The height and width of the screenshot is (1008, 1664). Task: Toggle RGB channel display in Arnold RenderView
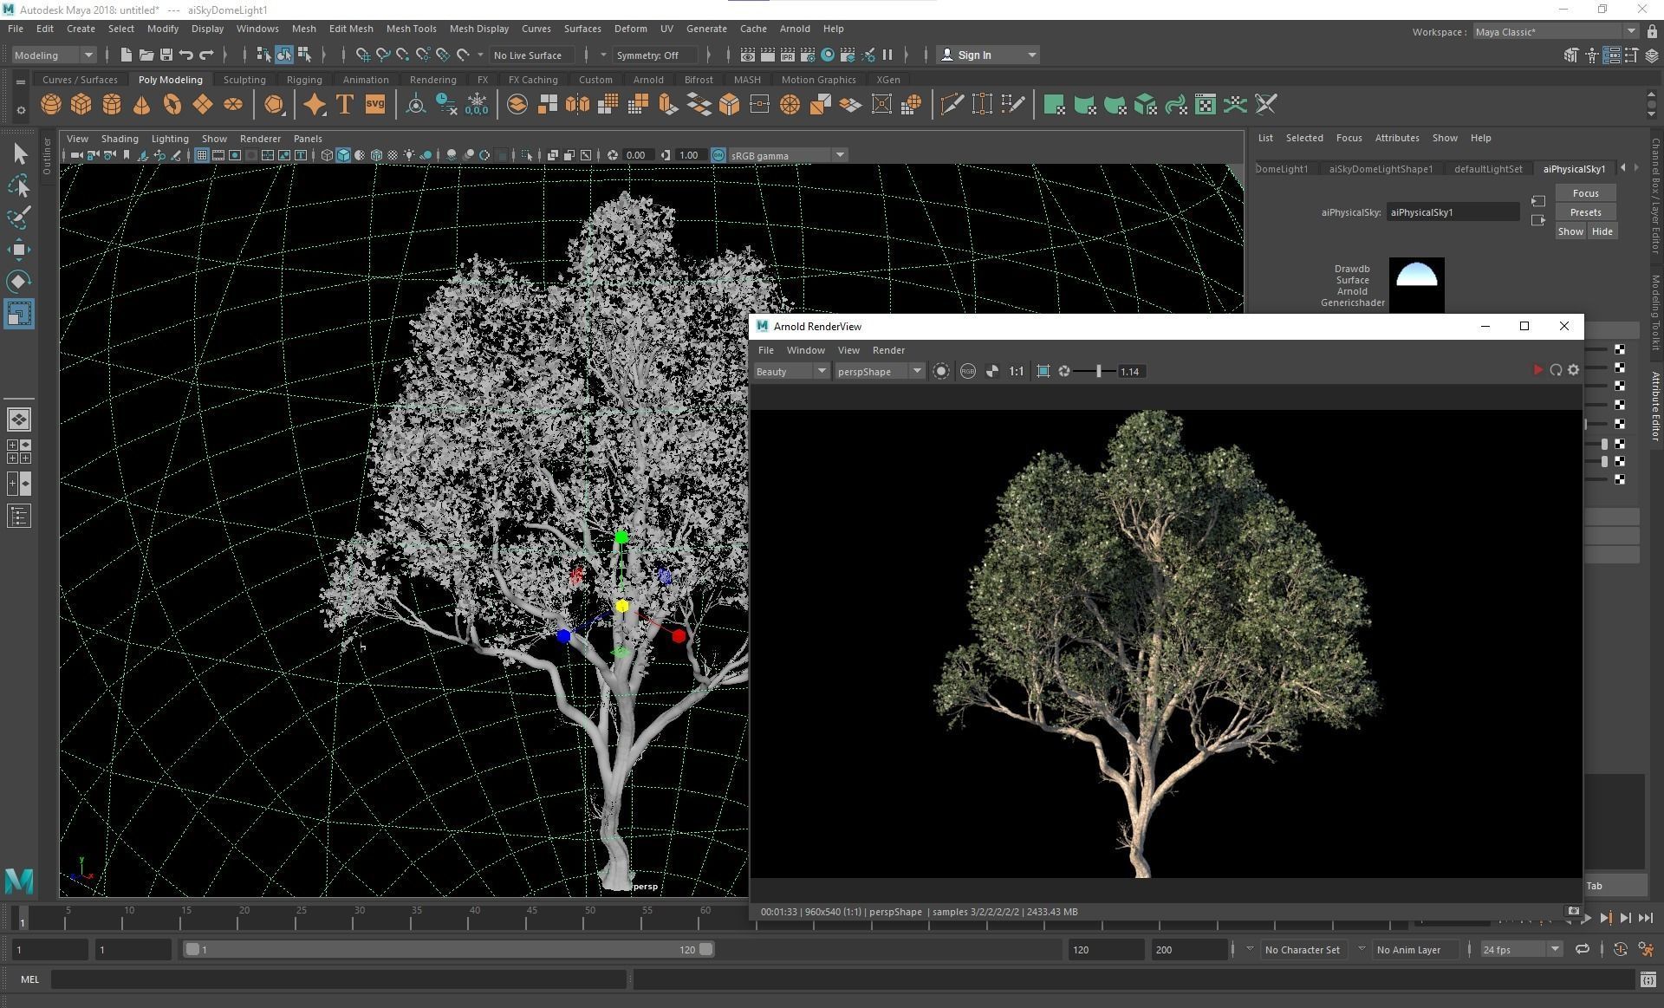967,371
